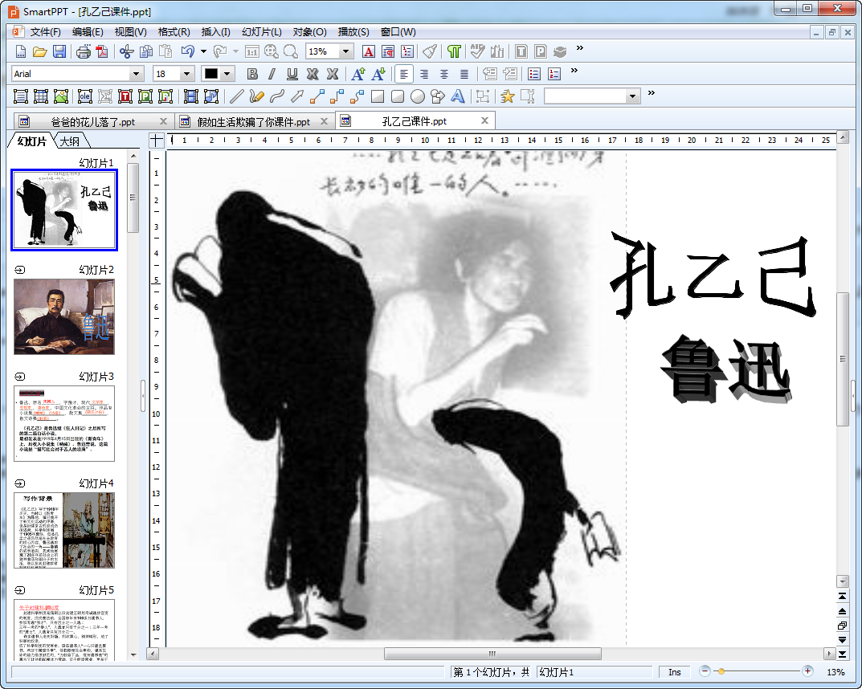The width and height of the screenshot is (862, 689).
Task: Switch to the 爸爸的花儿落了.ppt tab
Action: tap(92, 121)
